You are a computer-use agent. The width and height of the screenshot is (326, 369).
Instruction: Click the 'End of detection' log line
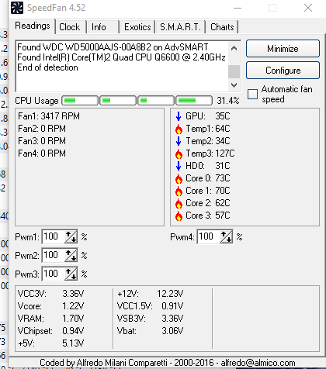(x=47, y=67)
